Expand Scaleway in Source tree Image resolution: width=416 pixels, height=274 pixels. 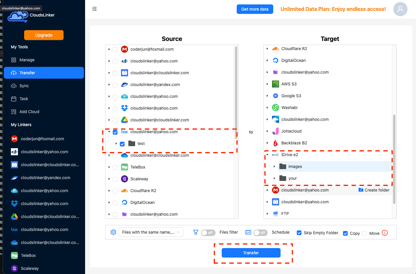(109, 179)
